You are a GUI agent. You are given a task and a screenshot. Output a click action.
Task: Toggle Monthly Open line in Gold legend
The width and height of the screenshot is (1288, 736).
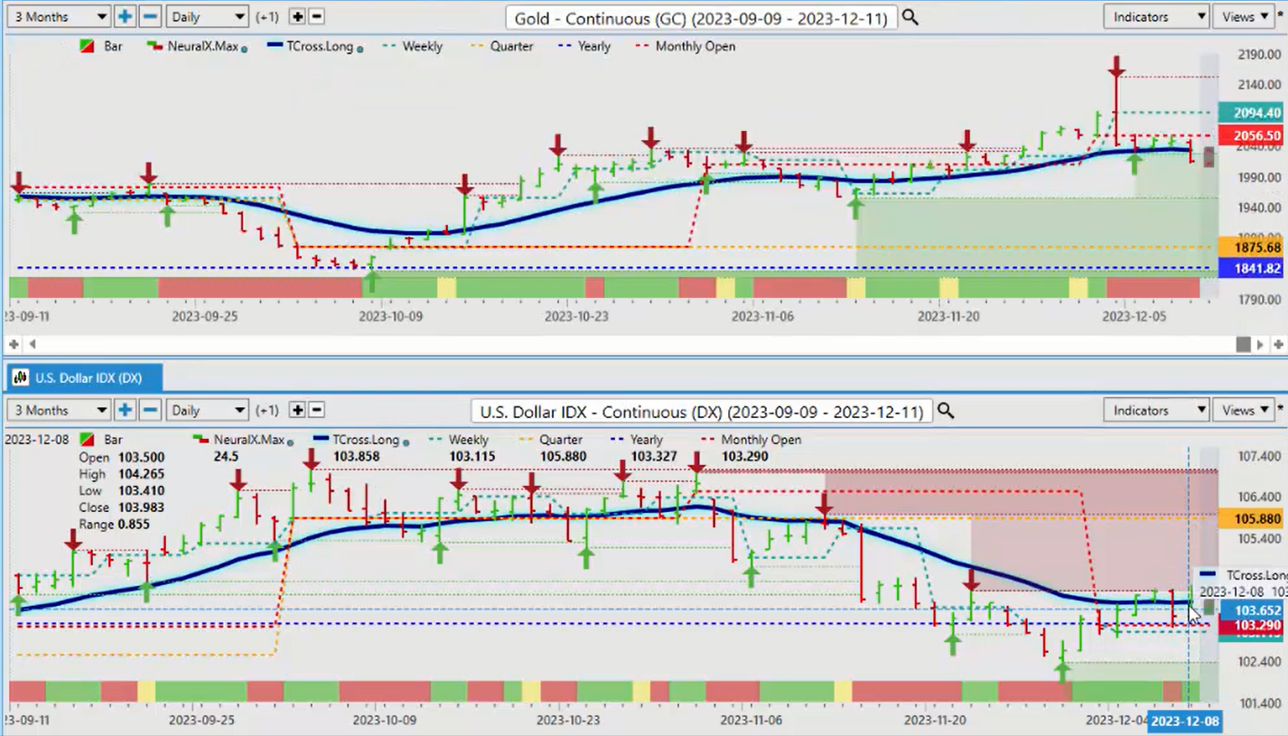(685, 46)
